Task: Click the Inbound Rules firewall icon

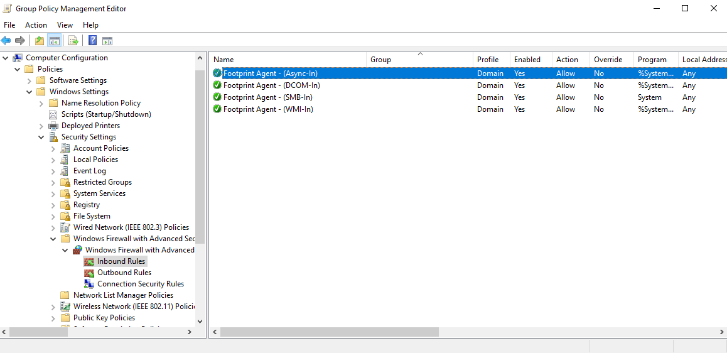Action: point(89,262)
